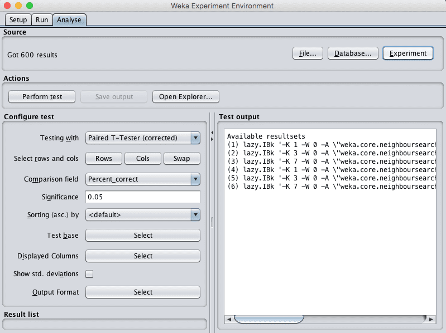Click resultset (1) lazy.IBk -K 1 line
This screenshot has width=446, height=333.
pos(332,145)
